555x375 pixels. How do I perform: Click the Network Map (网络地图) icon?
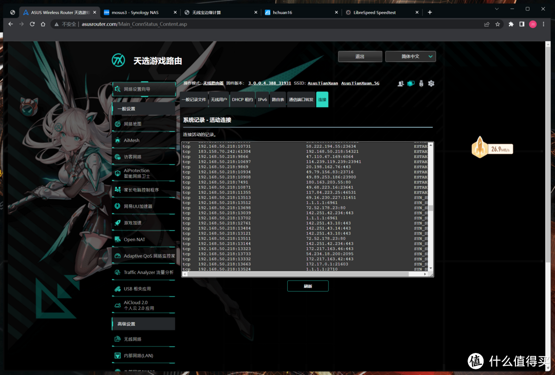click(118, 124)
